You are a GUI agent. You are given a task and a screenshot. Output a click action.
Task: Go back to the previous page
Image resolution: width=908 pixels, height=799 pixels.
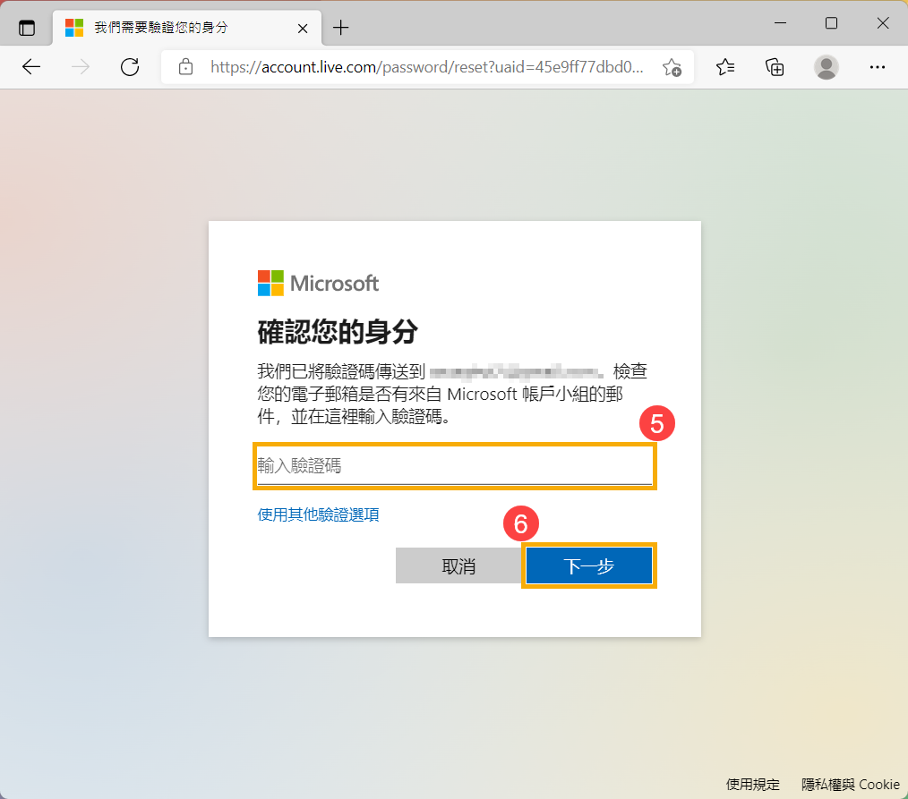point(31,67)
